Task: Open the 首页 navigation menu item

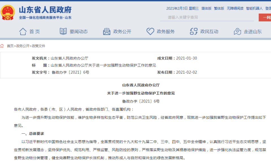Action: (x=34, y=32)
